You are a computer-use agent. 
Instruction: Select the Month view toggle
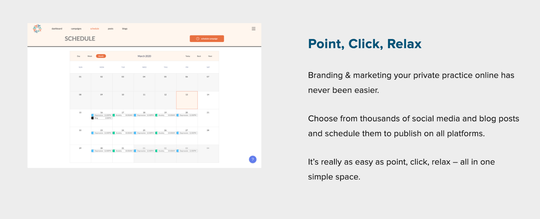[x=101, y=56]
